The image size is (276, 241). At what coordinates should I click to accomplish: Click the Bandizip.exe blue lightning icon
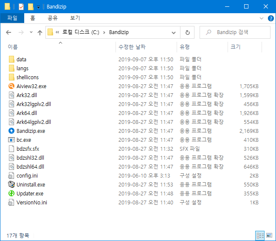coord(11,131)
